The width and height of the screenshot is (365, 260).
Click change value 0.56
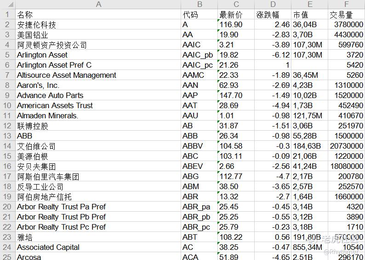point(273,237)
